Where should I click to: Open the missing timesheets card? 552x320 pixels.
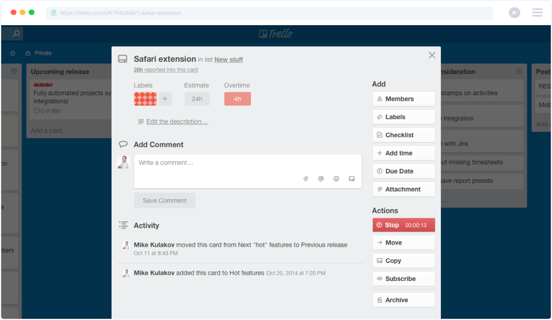(x=482, y=163)
